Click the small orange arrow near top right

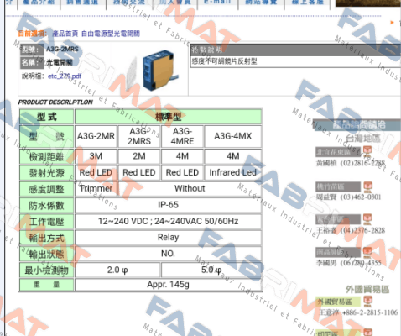pyautogui.click(x=393, y=22)
